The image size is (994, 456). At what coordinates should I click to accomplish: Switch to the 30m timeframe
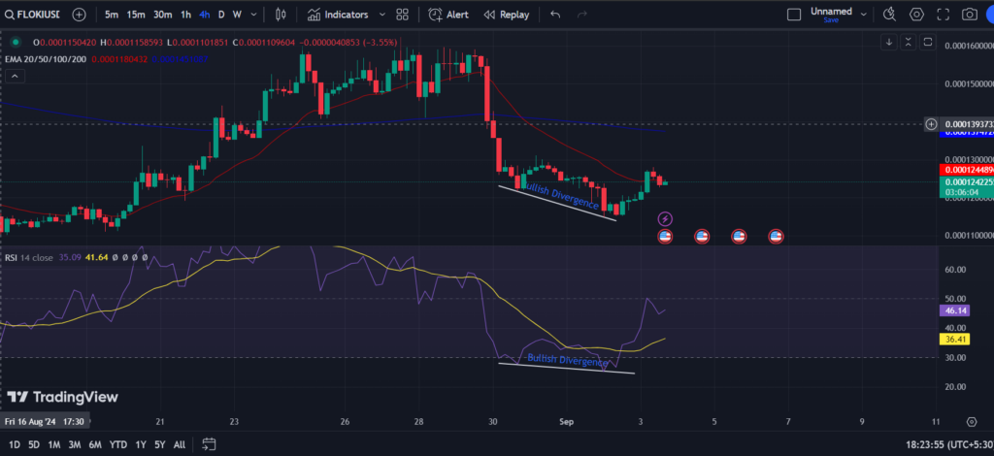pyautogui.click(x=163, y=14)
